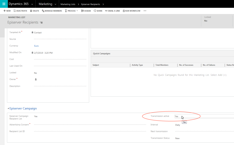Image resolution: width=234 pixels, height=145 pixels.
Task: Click Episerver Campaign Recipient List value Yes
Action: point(36,116)
